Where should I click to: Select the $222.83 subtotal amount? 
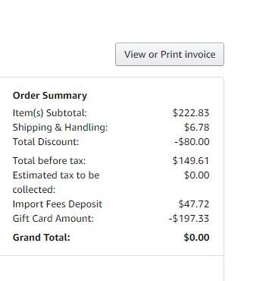[191, 113]
